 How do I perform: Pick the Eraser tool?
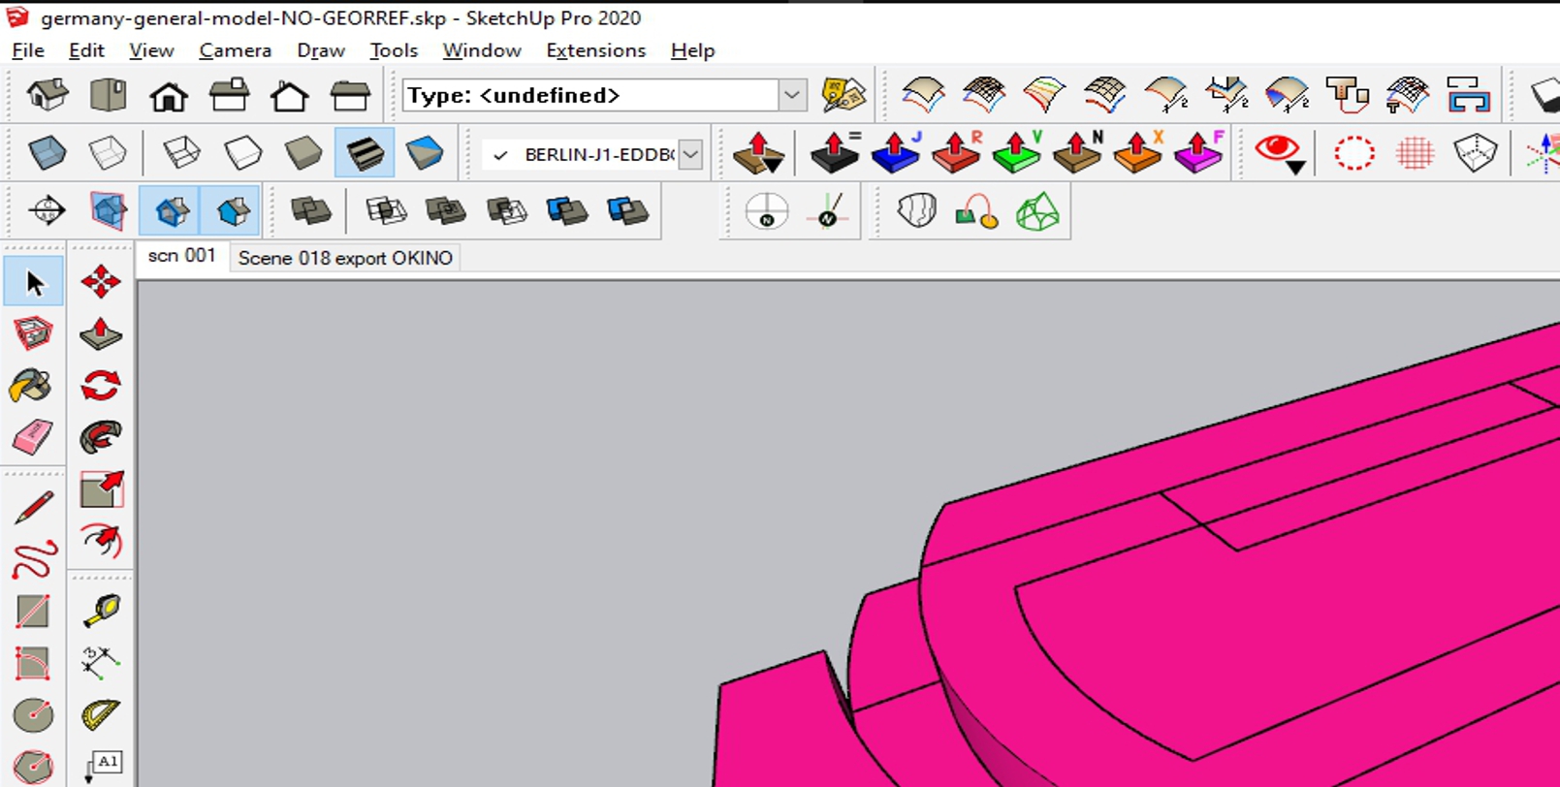32,437
